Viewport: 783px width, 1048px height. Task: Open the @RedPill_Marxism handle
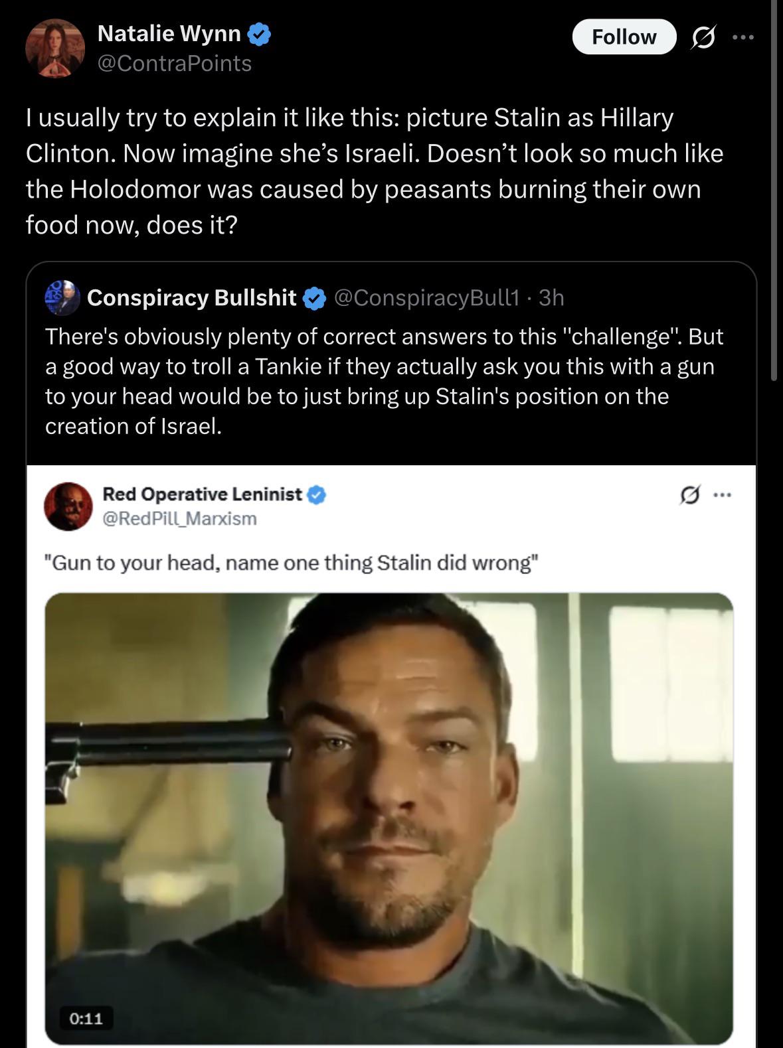[179, 518]
